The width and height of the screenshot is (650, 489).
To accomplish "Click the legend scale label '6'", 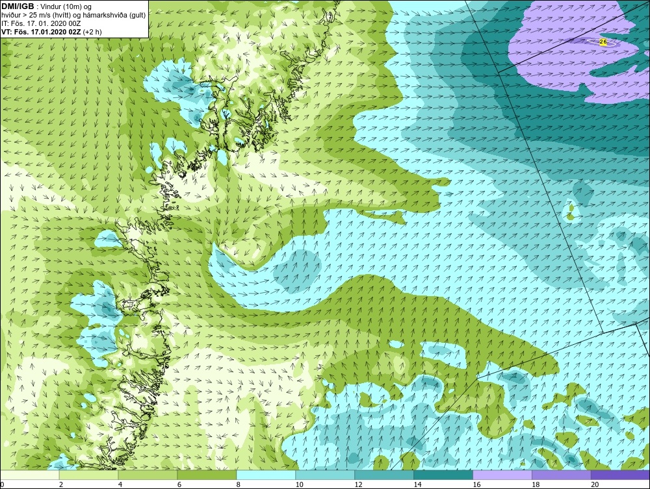I will point(179,484).
